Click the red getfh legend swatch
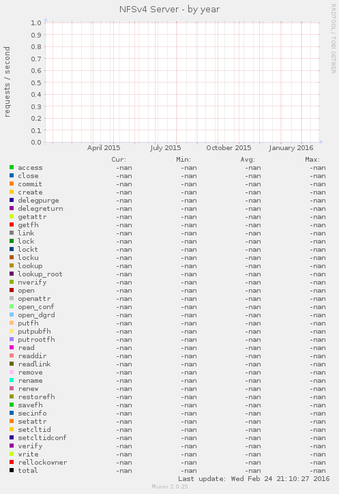This screenshot has height=494, width=339. [12, 224]
